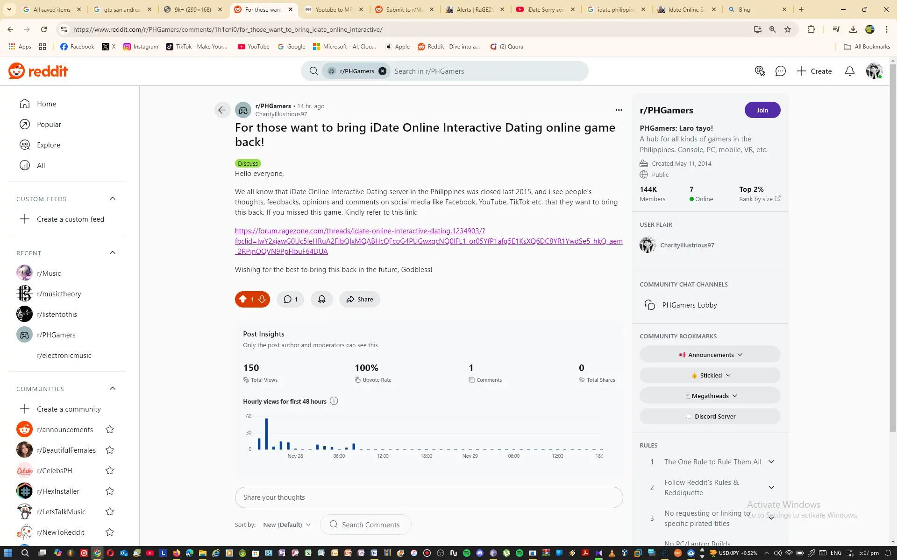The image size is (897, 560).
Task: Collapse the Custom Feeds section
Action: (x=113, y=198)
